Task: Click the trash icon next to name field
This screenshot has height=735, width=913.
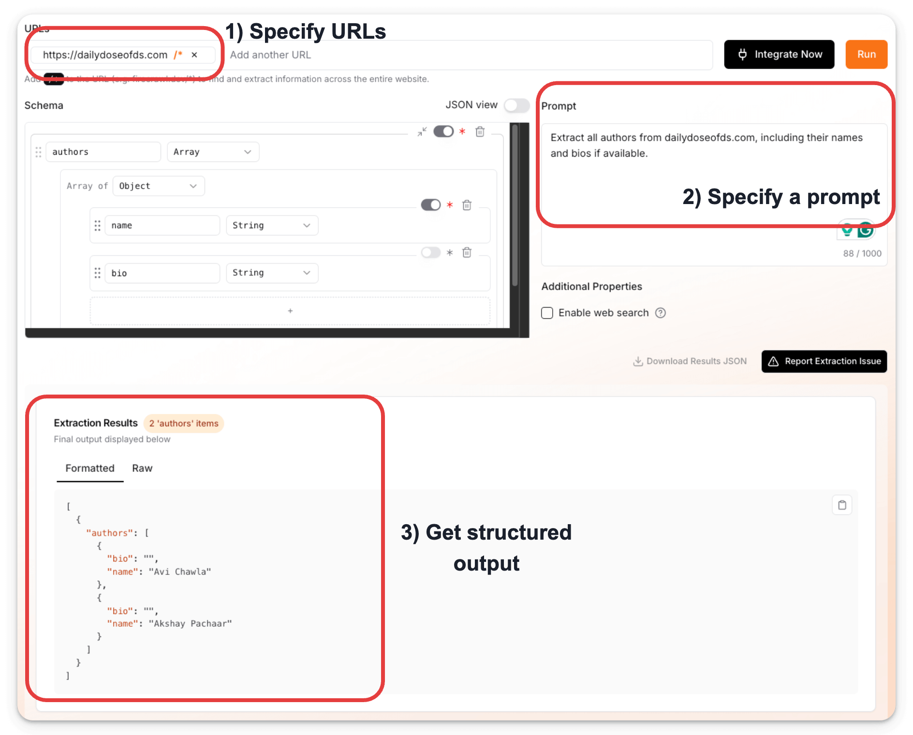Action: pos(467,205)
